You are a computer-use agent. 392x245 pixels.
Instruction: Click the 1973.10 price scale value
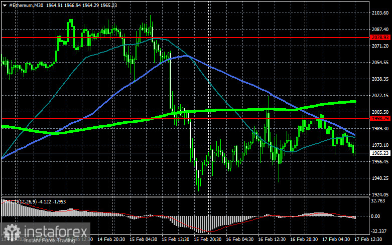[x=380, y=145]
